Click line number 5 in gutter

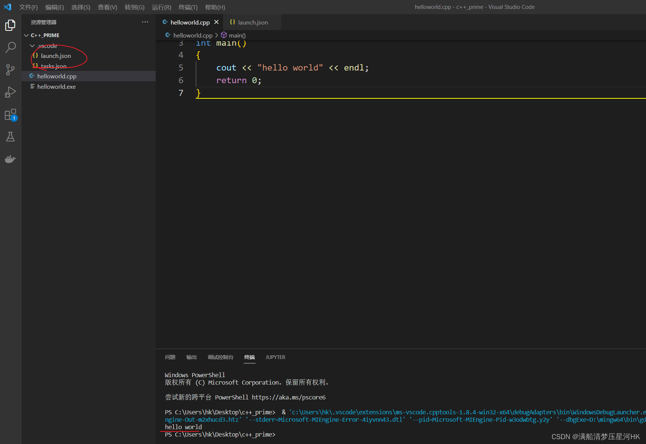pyautogui.click(x=181, y=68)
